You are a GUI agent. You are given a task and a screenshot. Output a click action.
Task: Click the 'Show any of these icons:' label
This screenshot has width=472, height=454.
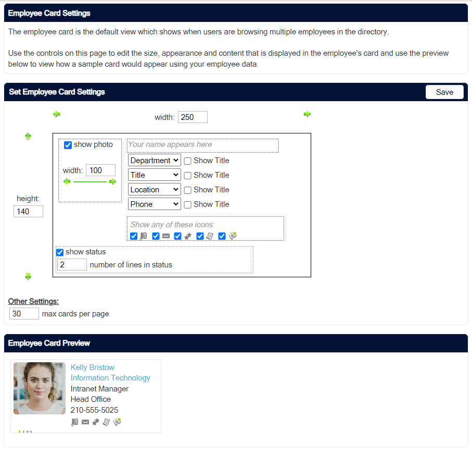tap(172, 225)
